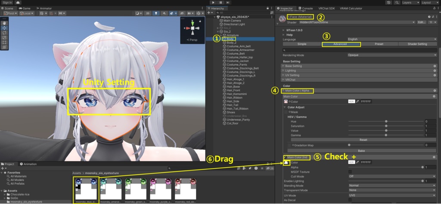The image size is (441, 204).
Task: Click the HSV Reset button
Action: click(x=363, y=140)
